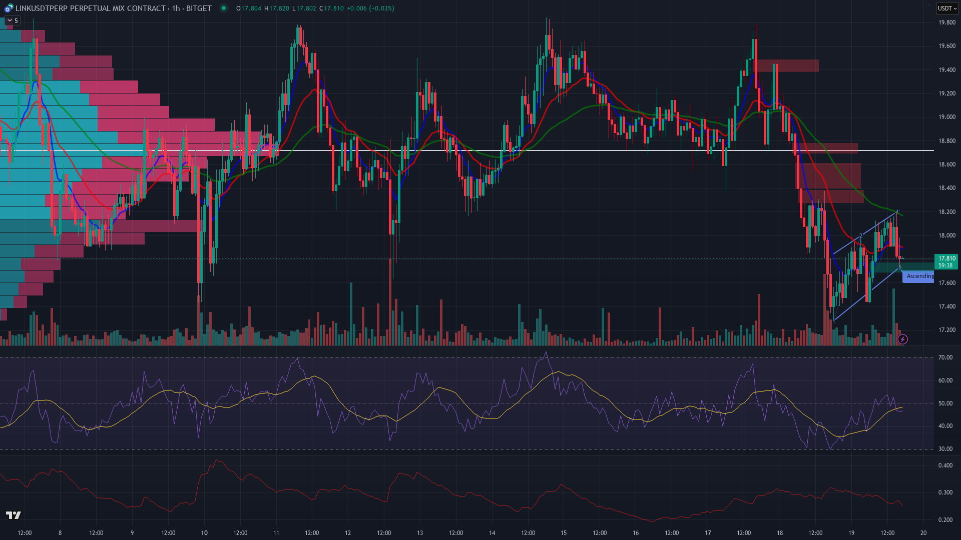Click the current price label 17.810
This screenshot has width=961, height=540.
[x=946, y=258]
